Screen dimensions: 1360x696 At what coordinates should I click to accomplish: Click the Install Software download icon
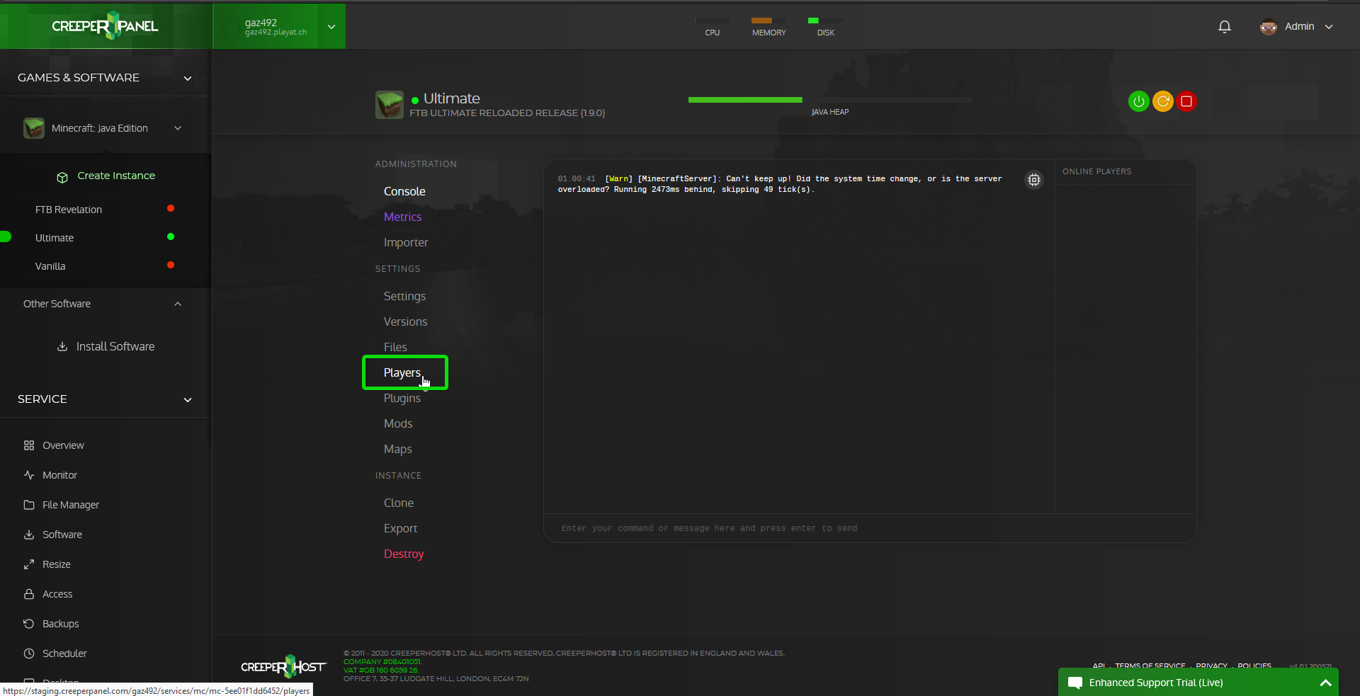(x=62, y=346)
